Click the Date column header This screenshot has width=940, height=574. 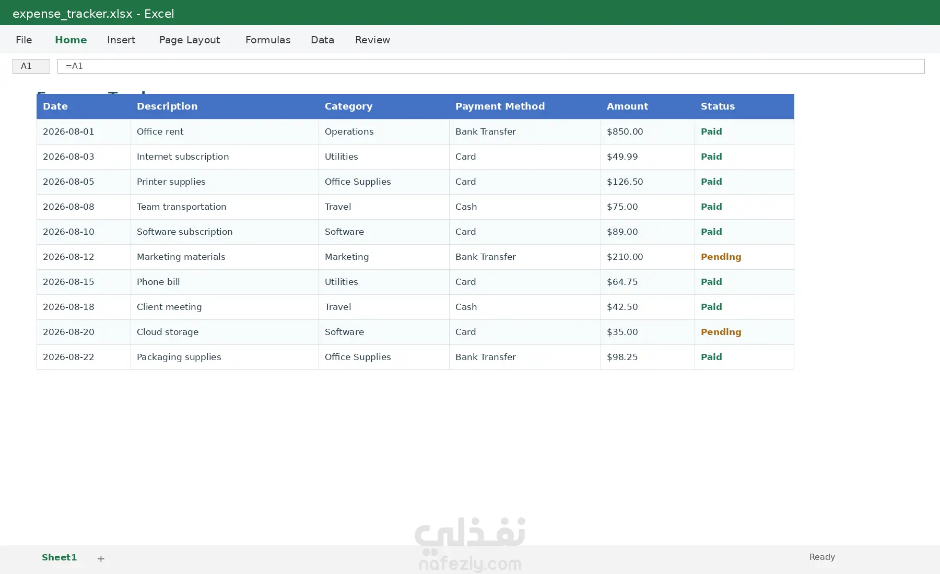84,106
